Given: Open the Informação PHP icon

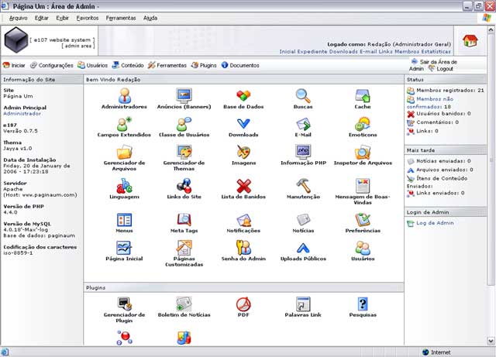Looking at the screenshot, I should coord(303,152).
